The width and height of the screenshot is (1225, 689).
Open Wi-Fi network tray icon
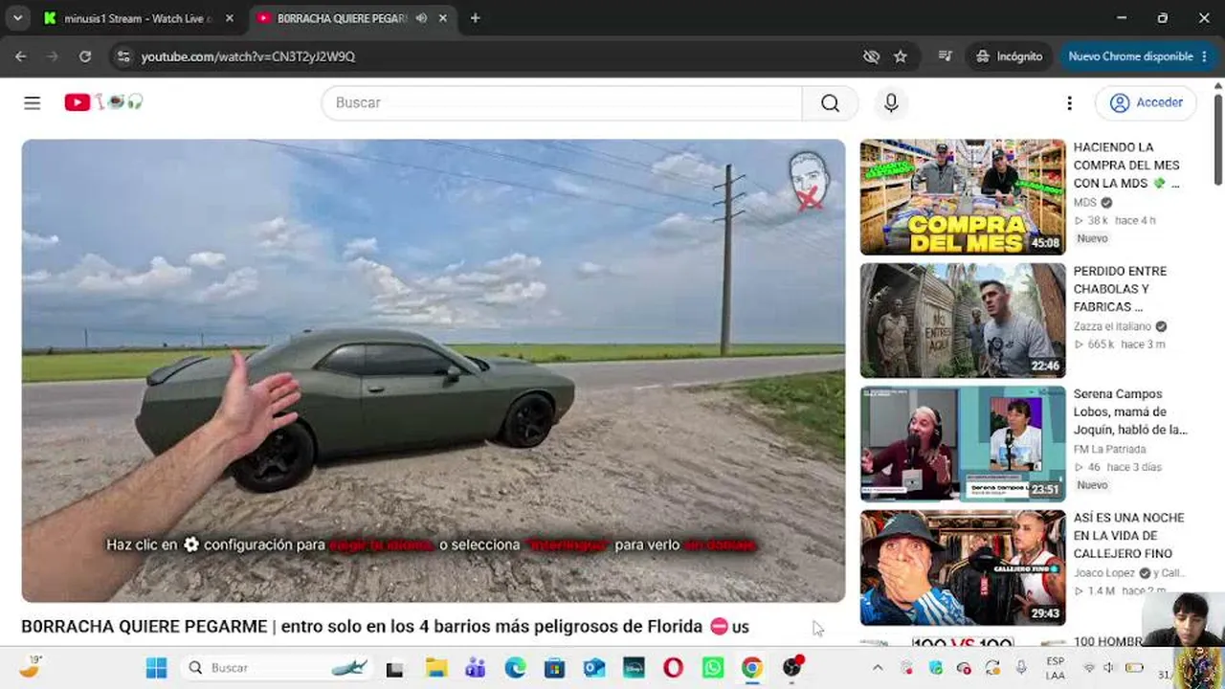(x=1088, y=668)
